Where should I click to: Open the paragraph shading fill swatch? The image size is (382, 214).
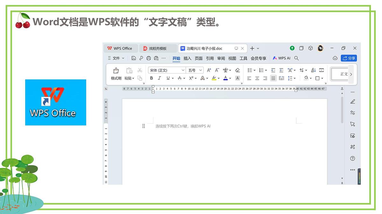[306, 78]
